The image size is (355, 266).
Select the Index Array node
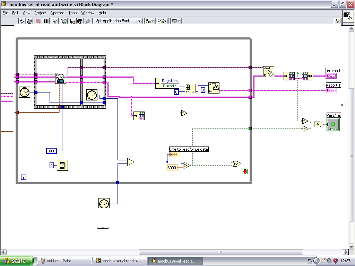[x=190, y=88]
